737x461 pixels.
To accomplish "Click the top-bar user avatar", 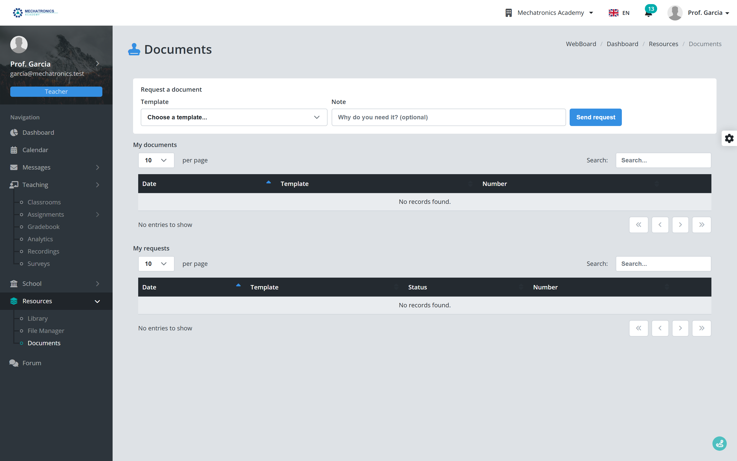I will tap(675, 13).
